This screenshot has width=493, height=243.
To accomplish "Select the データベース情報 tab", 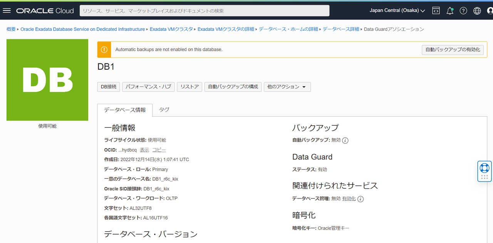I will tap(125, 110).
